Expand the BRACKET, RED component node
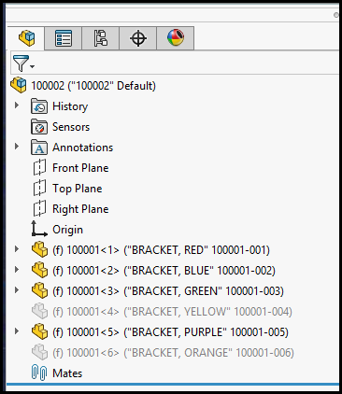 [x=17, y=249]
